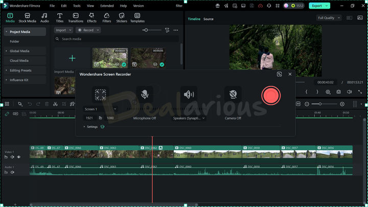The height and width of the screenshot is (207, 368).
Task: Click the Import Media plus tile
Action: [x=72, y=58]
